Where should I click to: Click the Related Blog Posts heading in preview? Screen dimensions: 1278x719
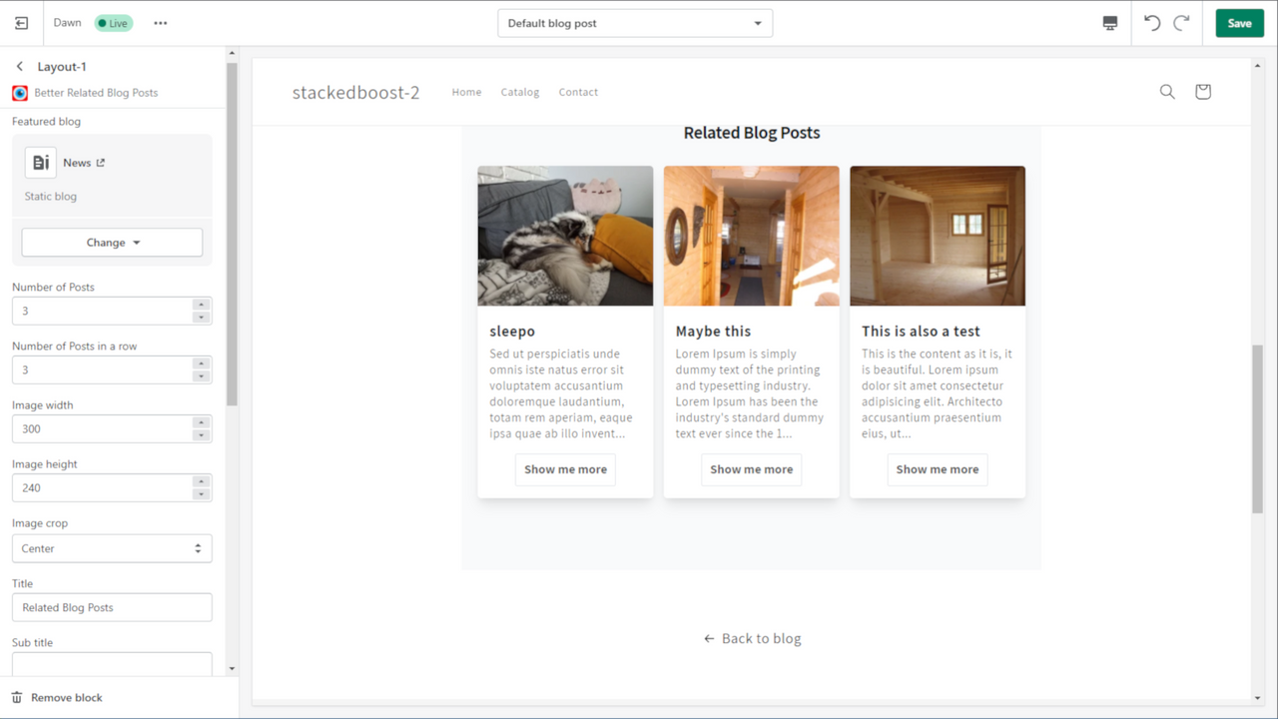752,133
